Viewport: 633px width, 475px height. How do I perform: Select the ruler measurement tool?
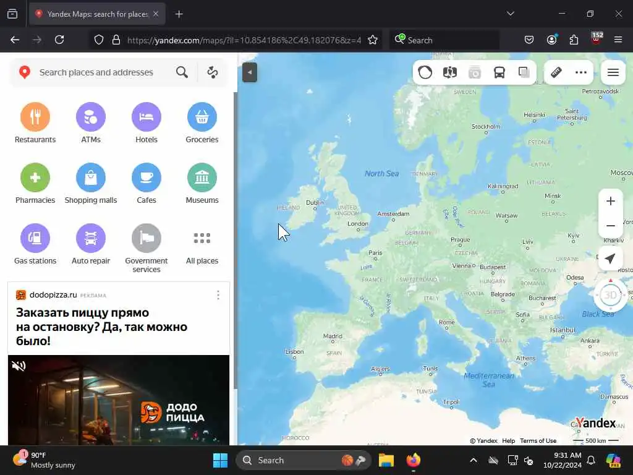pyautogui.click(x=556, y=72)
